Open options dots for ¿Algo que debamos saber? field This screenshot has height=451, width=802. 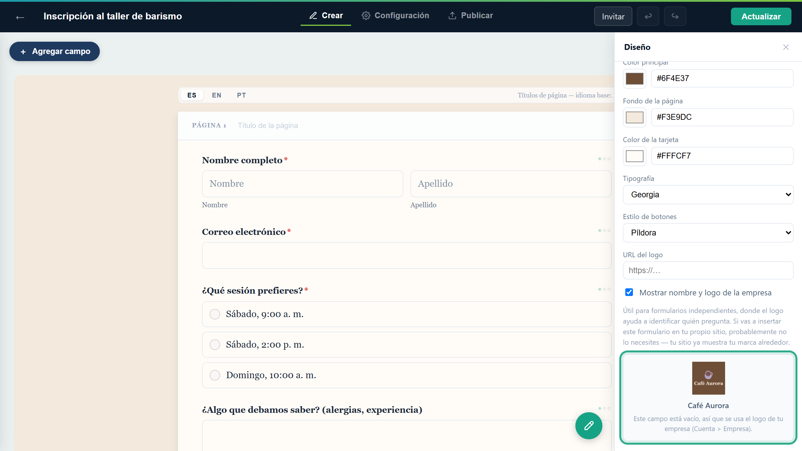coord(604,408)
